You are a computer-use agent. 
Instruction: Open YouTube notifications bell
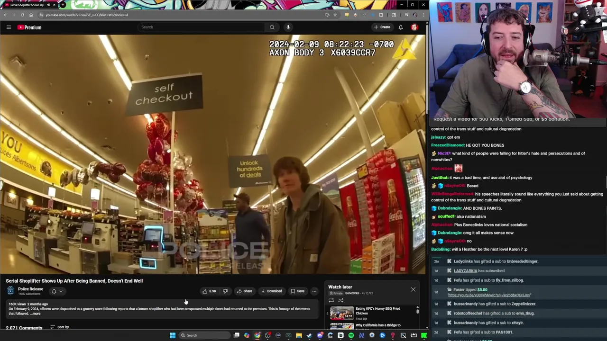pos(401,27)
